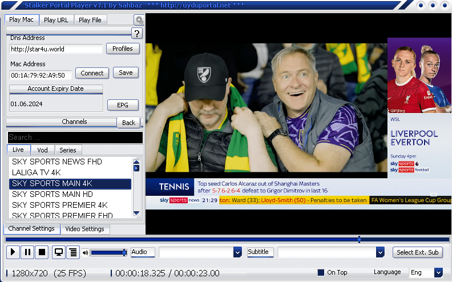Click the channel Search box
The image size is (452, 282).
point(75,138)
